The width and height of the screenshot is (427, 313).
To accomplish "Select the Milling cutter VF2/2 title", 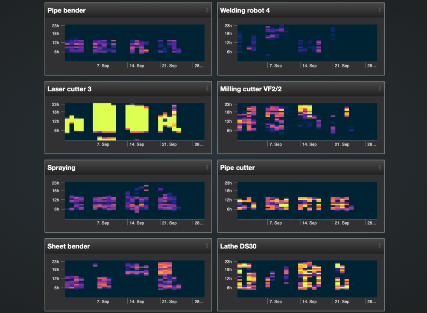I will click(x=251, y=89).
